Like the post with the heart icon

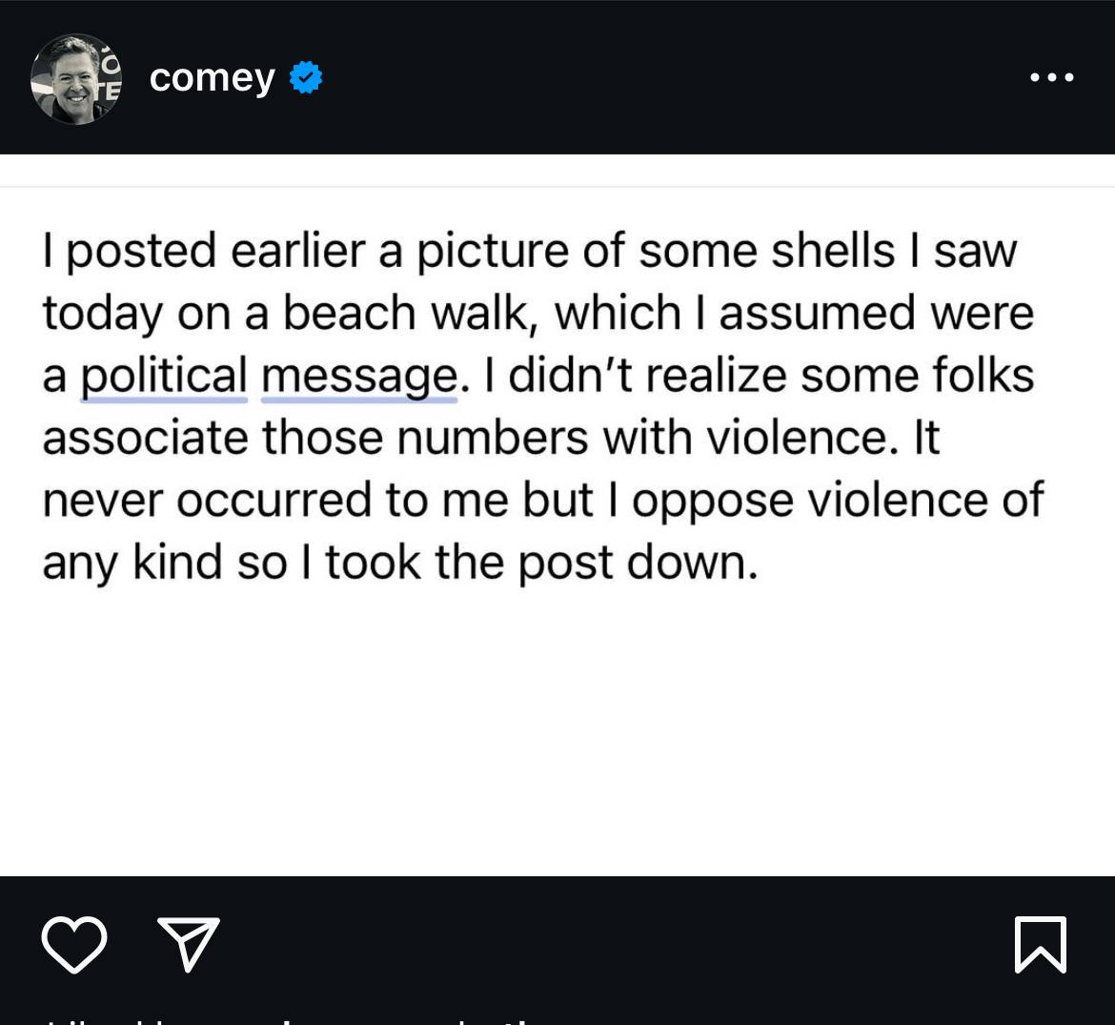pyautogui.click(x=74, y=945)
